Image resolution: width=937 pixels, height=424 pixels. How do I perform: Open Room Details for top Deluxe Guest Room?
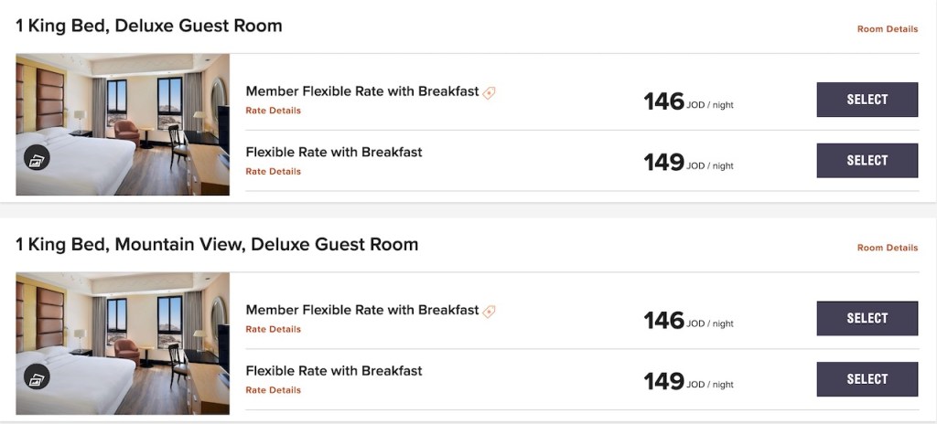[887, 29]
